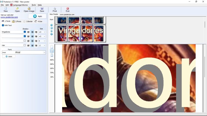Click the New poster toolbar icon
Image resolution: width=207 pixels, height=116 pixels.
coord(6,10)
